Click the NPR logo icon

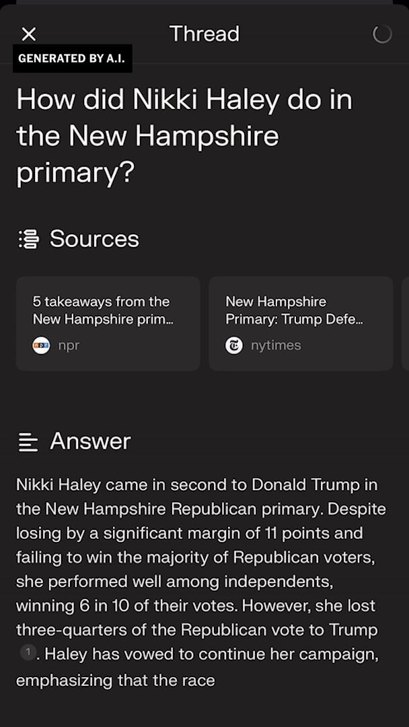tap(41, 345)
